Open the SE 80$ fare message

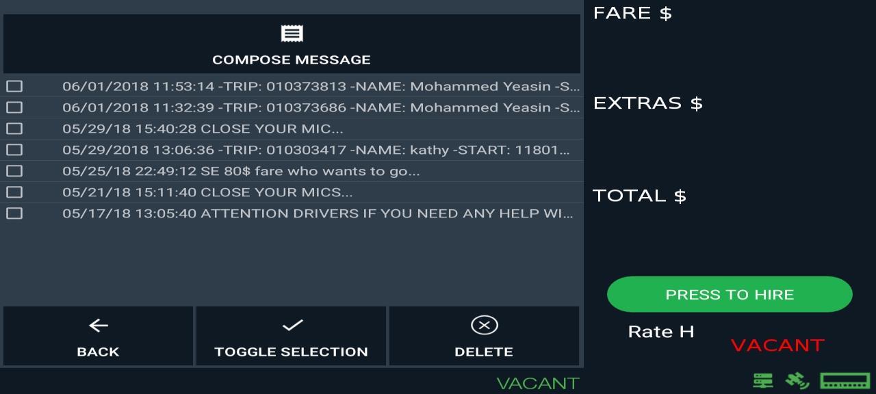(x=241, y=171)
